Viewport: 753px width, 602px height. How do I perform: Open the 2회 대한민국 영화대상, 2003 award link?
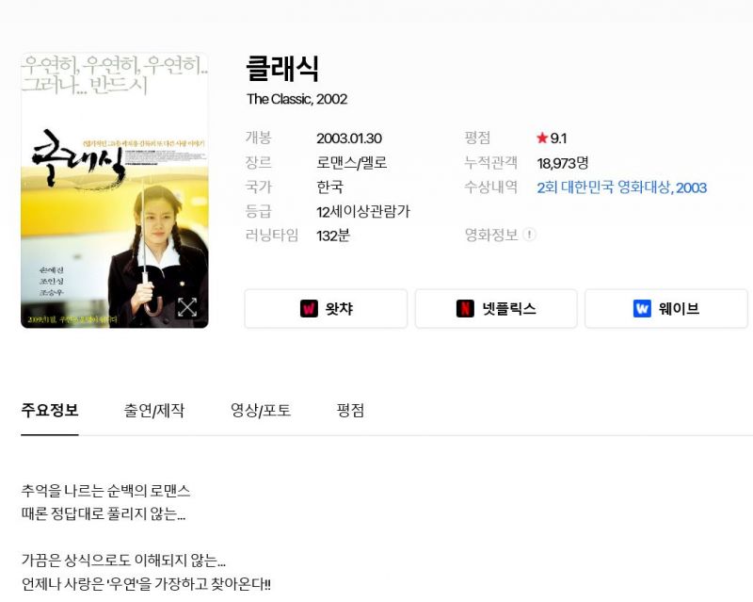621,187
